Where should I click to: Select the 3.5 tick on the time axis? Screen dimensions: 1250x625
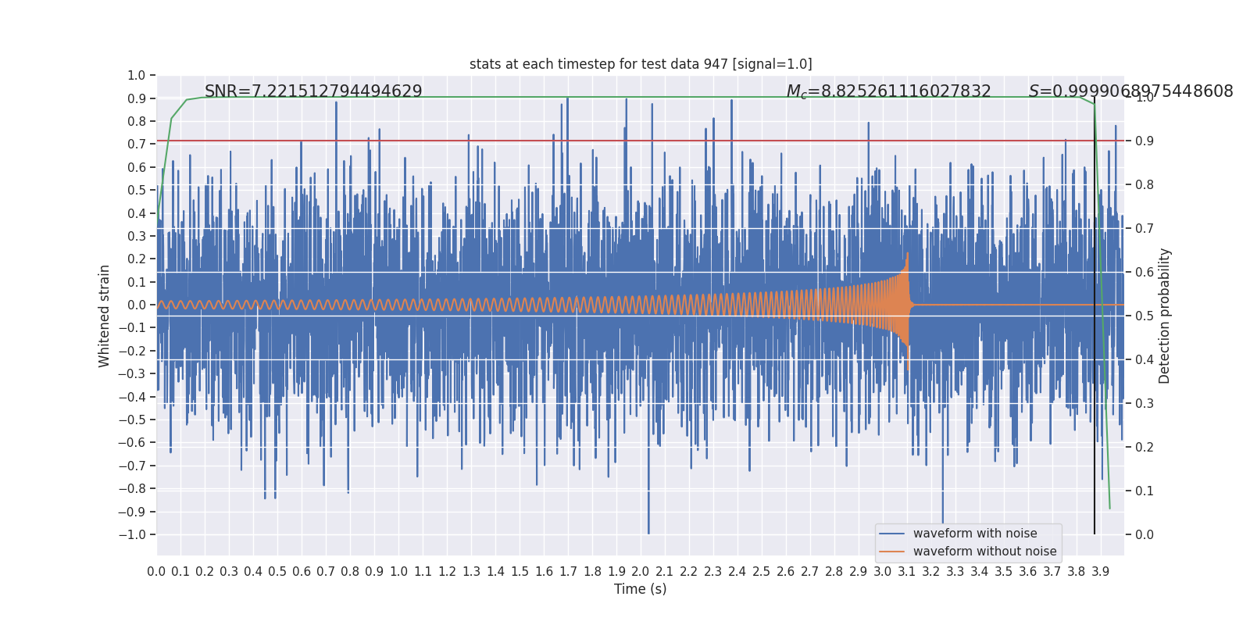tap(1004, 572)
